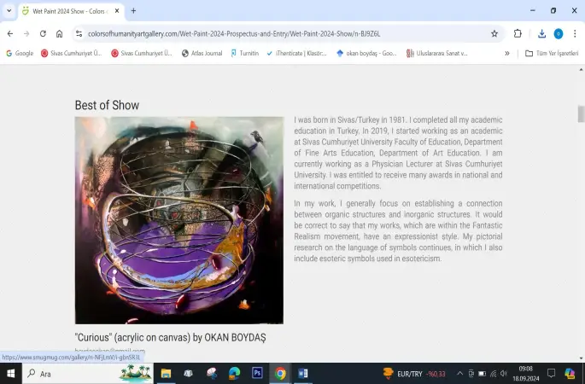Click the Curious painting image
Screen dimensions: 585x384
tap(178, 219)
